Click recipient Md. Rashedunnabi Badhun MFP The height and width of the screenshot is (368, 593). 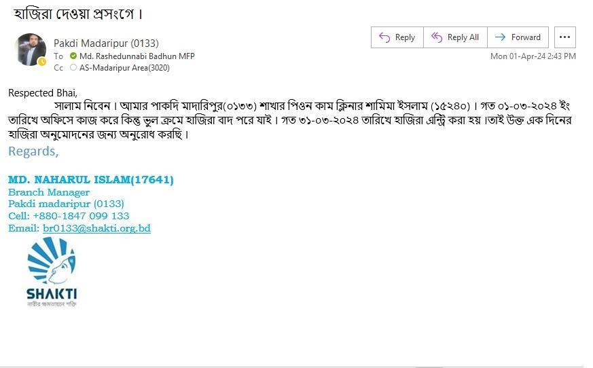(137, 56)
